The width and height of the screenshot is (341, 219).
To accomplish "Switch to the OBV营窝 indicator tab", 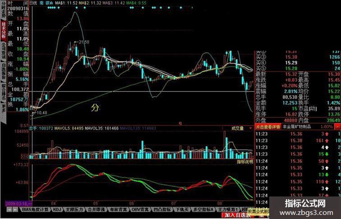I will 140,209.
